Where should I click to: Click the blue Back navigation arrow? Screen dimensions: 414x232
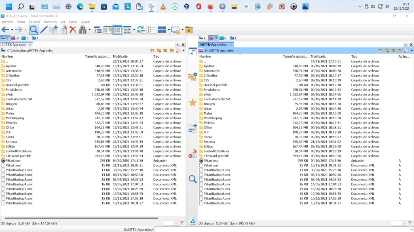5,30
